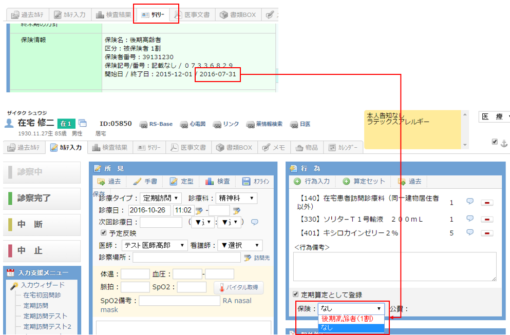The width and height of the screenshot is (510, 335).
Task: Click the comment icon for 【401】キシロカインゼリー
Action: pyautogui.click(x=470, y=232)
